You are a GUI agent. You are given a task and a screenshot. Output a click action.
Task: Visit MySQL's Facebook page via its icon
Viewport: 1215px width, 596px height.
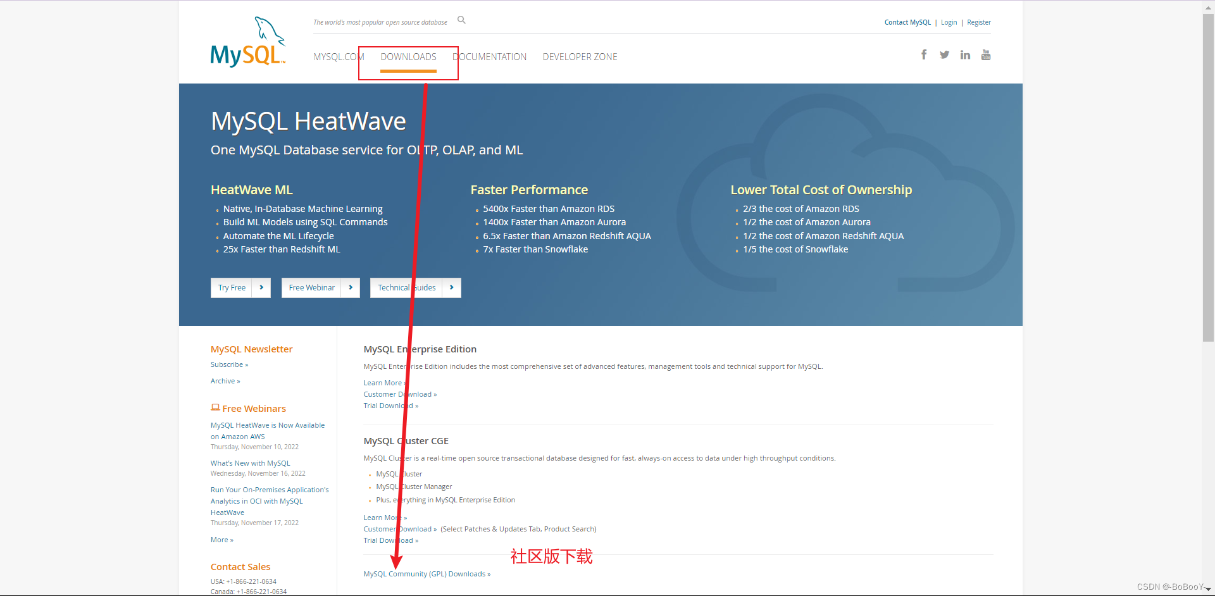click(x=924, y=54)
